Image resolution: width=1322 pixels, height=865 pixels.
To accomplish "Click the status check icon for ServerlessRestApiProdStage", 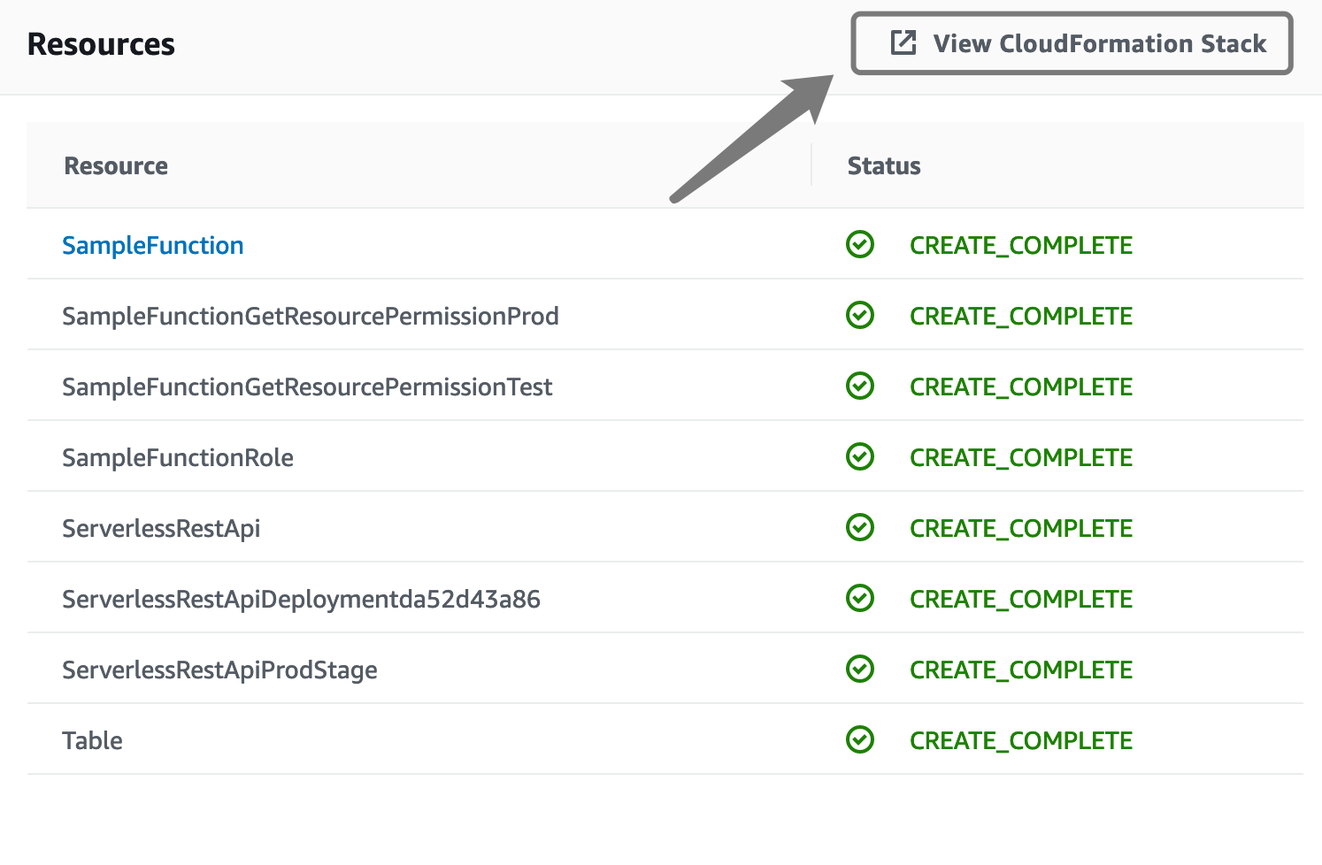I will pos(860,669).
